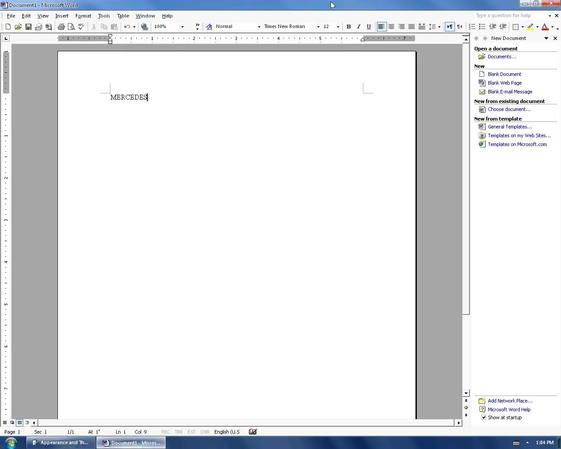
Task: Open General Templates... link
Action: [510, 127]
